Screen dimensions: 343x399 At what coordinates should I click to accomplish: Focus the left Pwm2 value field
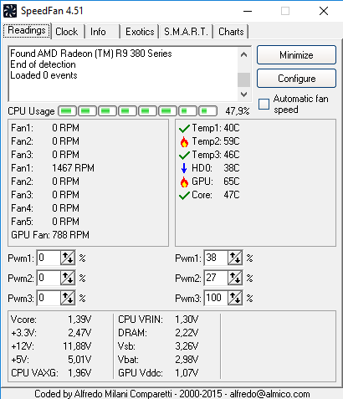pos(49,278)
